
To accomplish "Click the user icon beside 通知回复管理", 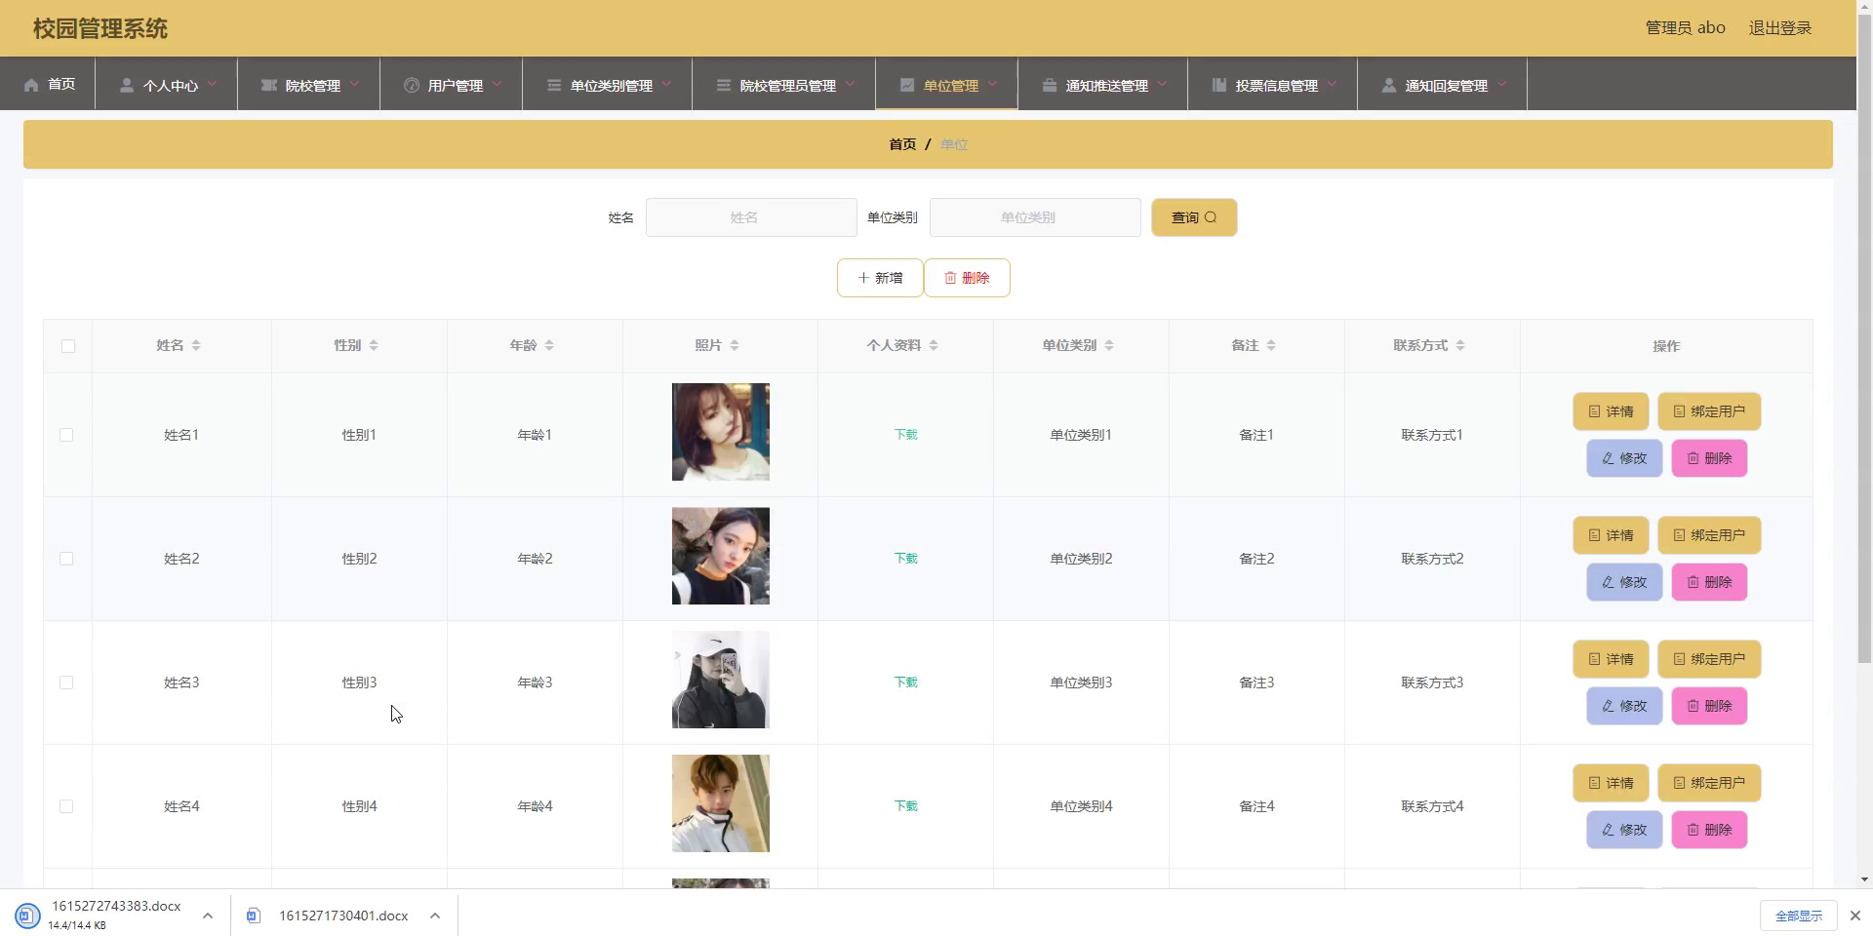I will 1389,86.
